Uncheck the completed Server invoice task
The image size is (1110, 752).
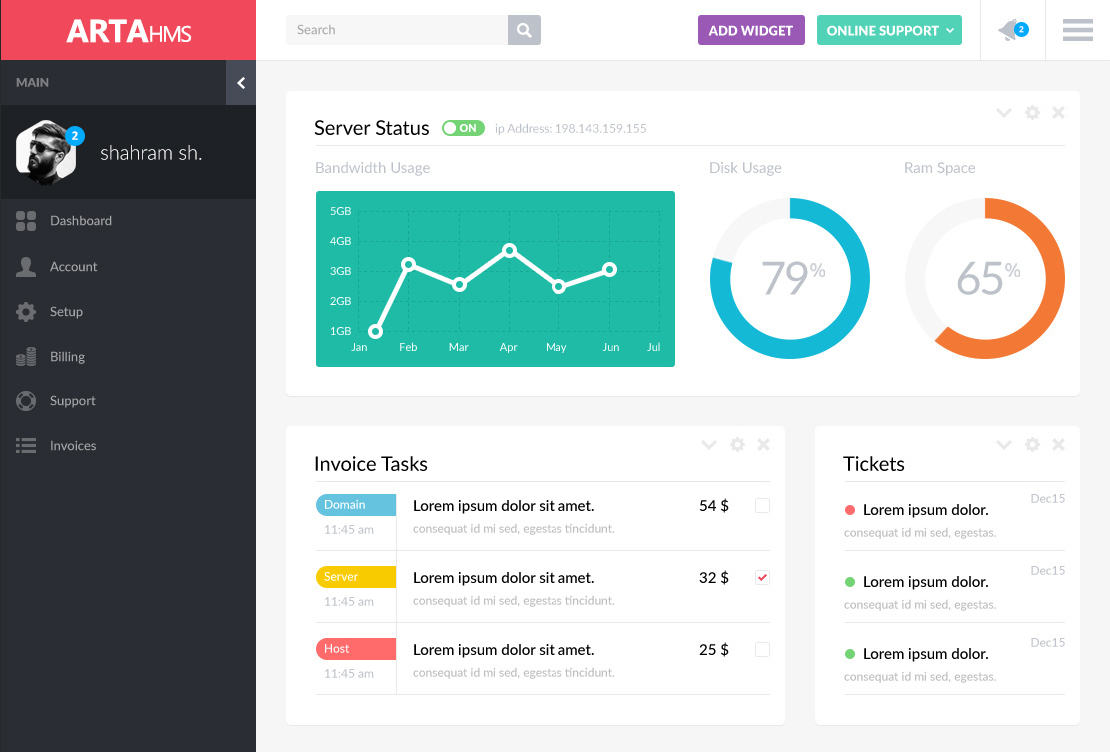[762, 577]
